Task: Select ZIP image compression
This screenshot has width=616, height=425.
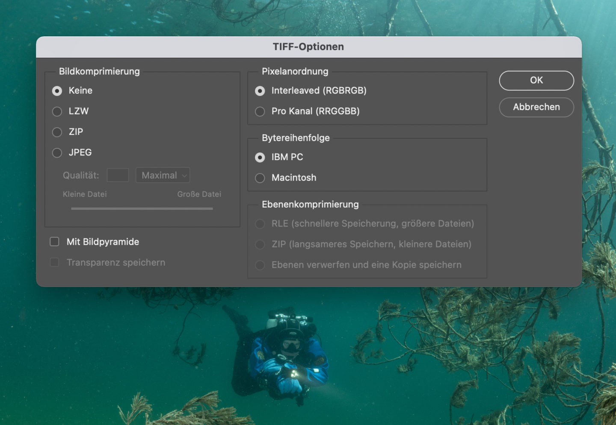Action: (57, 132)
